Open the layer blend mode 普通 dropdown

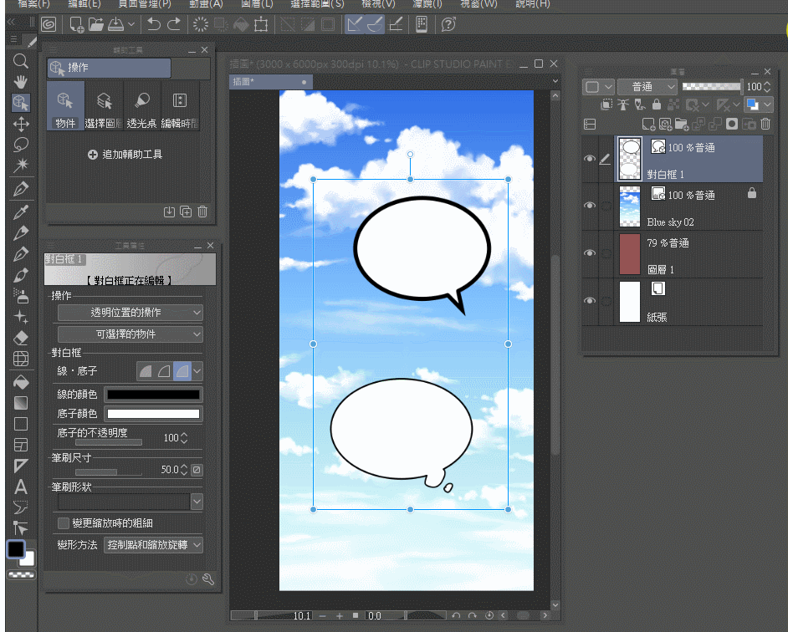[647, 87]
